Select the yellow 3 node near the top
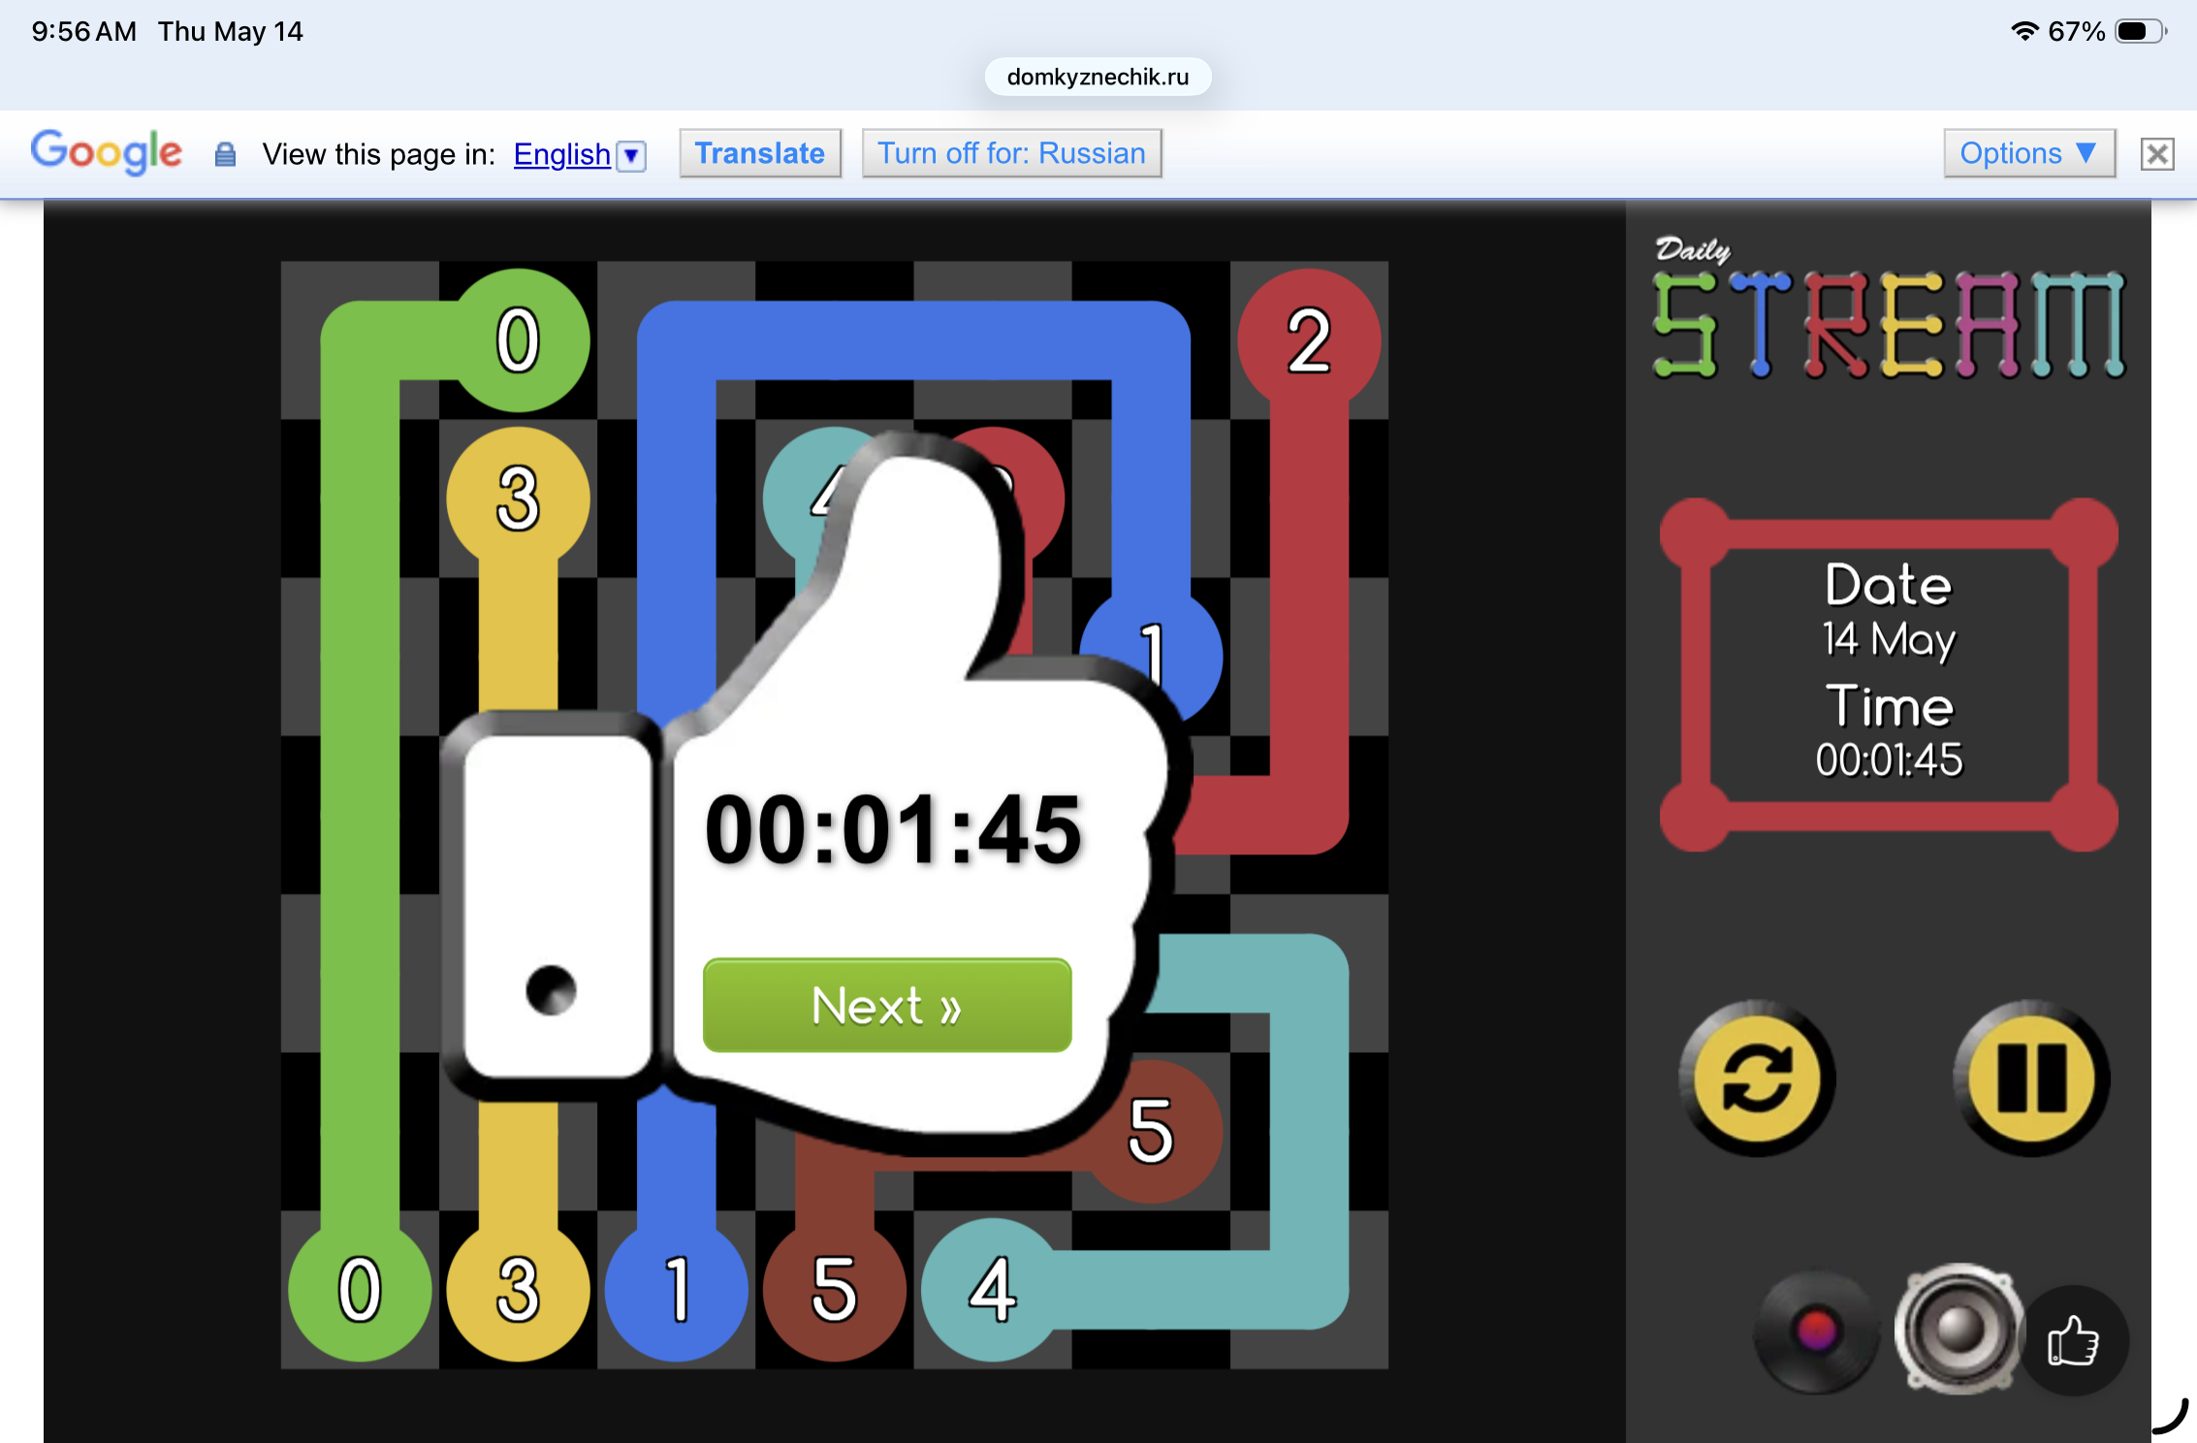The height and width of the screenshot is (1443, 2197). click(518, 498)
